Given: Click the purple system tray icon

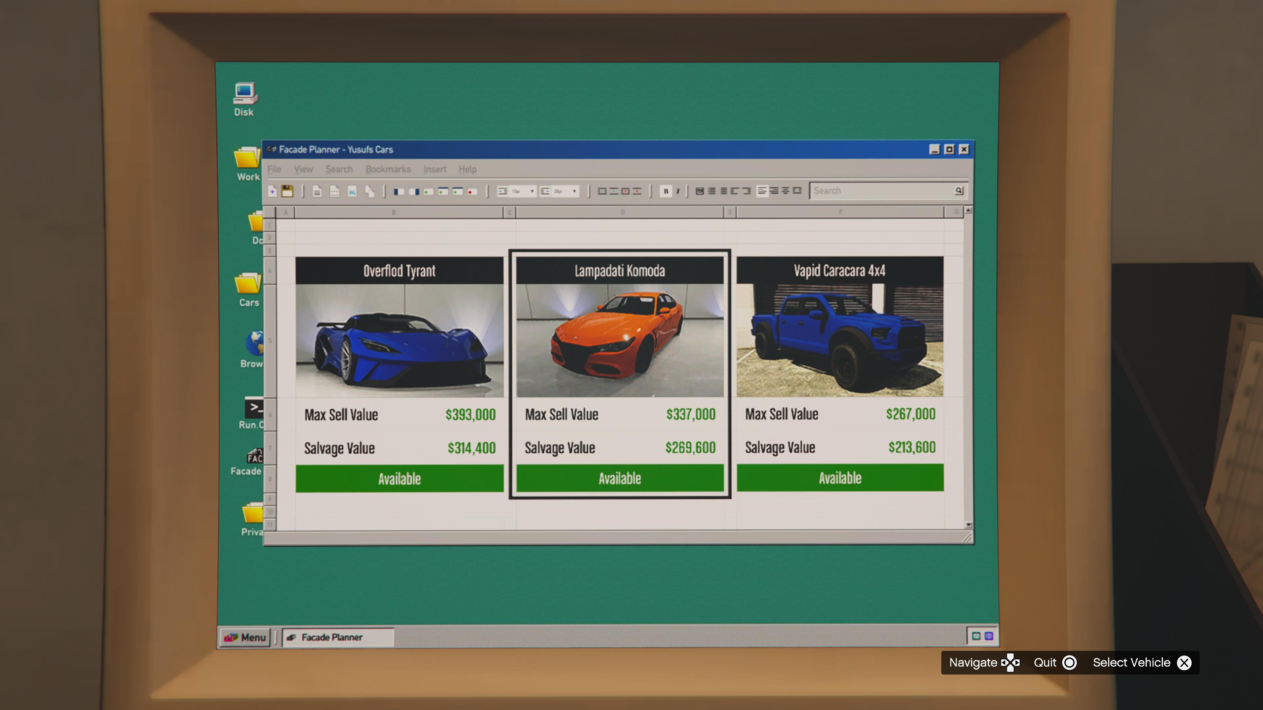Looking at the screenshot, I should point(989,636).
